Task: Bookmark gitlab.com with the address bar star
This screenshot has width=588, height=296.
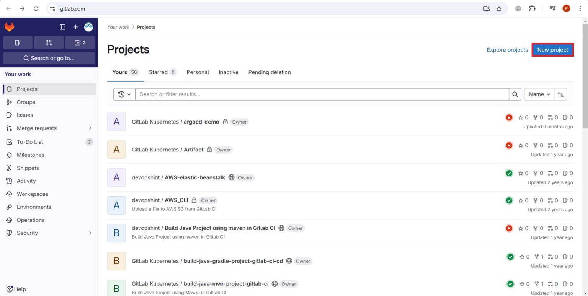Action: coord(499,8)
